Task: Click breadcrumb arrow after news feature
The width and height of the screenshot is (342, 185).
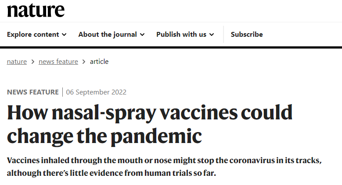Action: tap(84, 62)
